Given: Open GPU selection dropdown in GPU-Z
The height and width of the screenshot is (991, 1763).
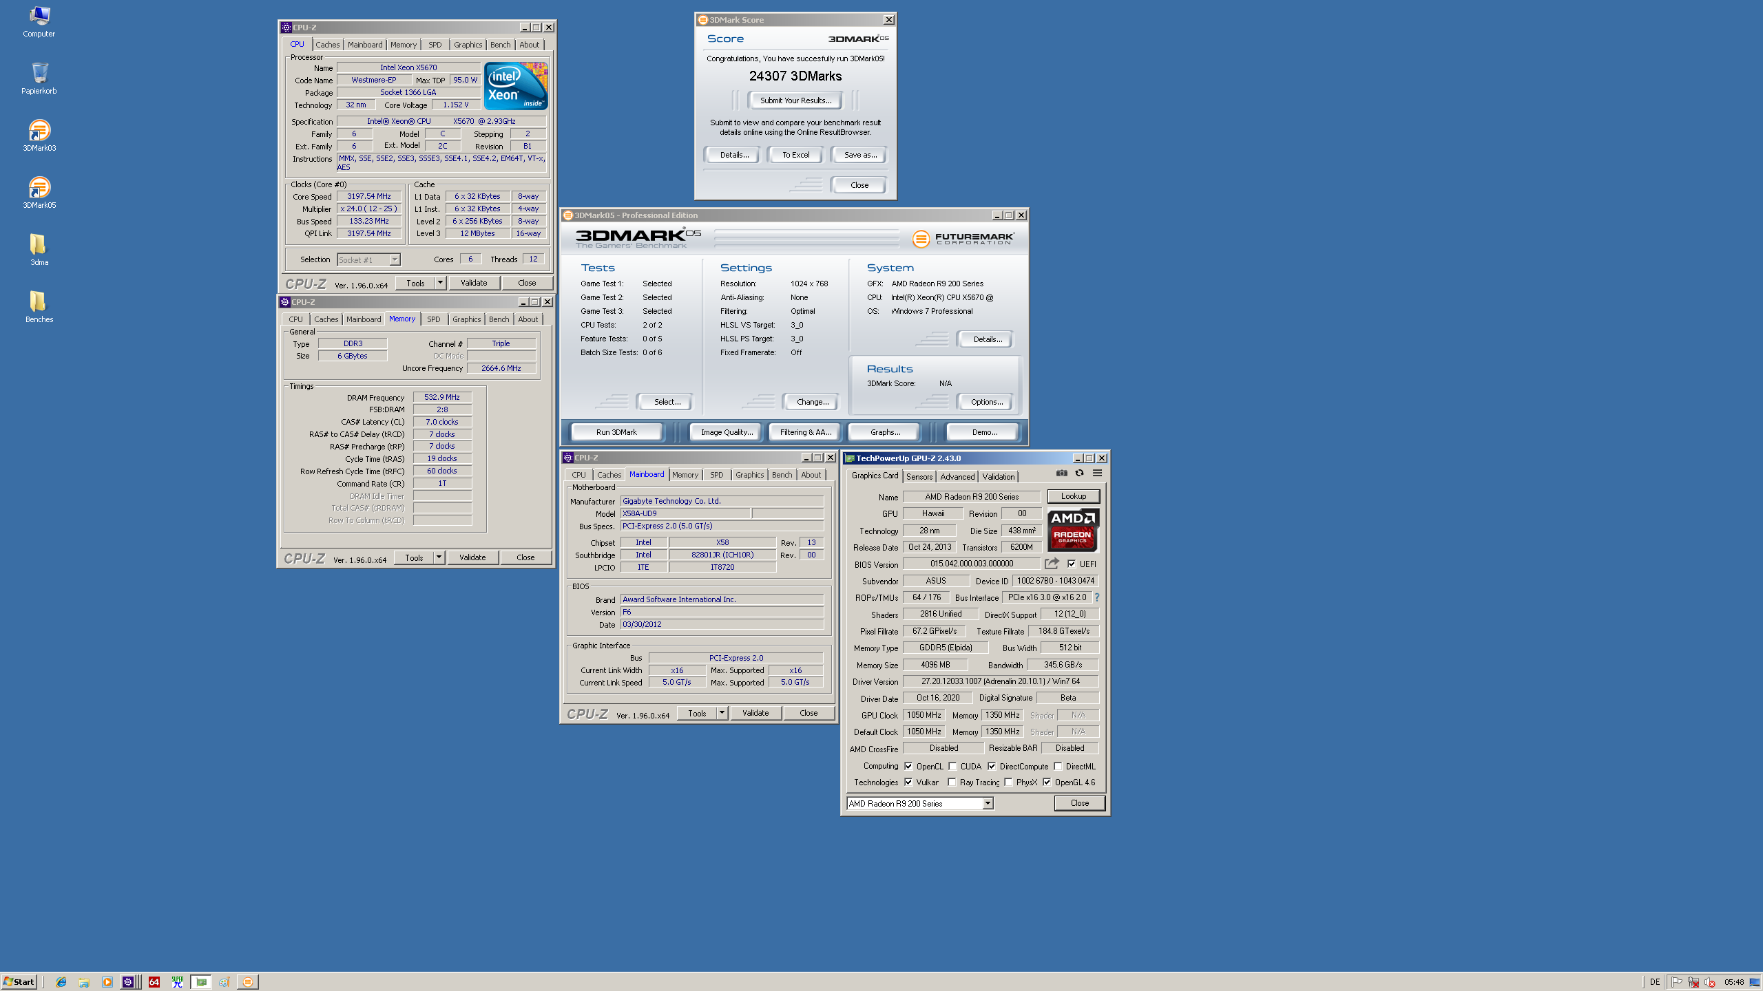Looking at the screenshot, I should point(988,803).
